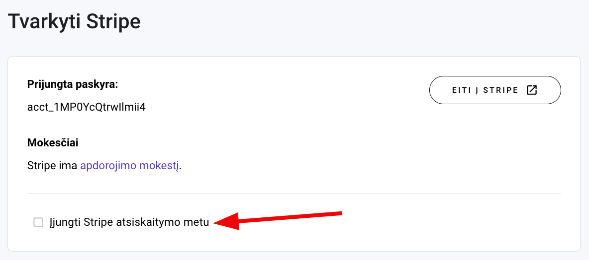Click the word "Stripe" in the title

[113, 21]
